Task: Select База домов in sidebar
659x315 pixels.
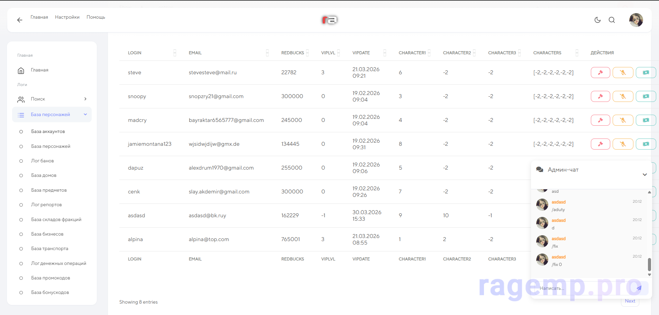Action: (x=44, y=175)
